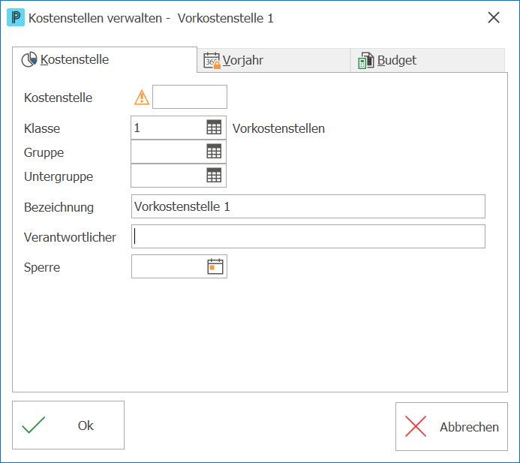
Task: Click the Vorkostenstellen class description text
Action: (278, 128)
